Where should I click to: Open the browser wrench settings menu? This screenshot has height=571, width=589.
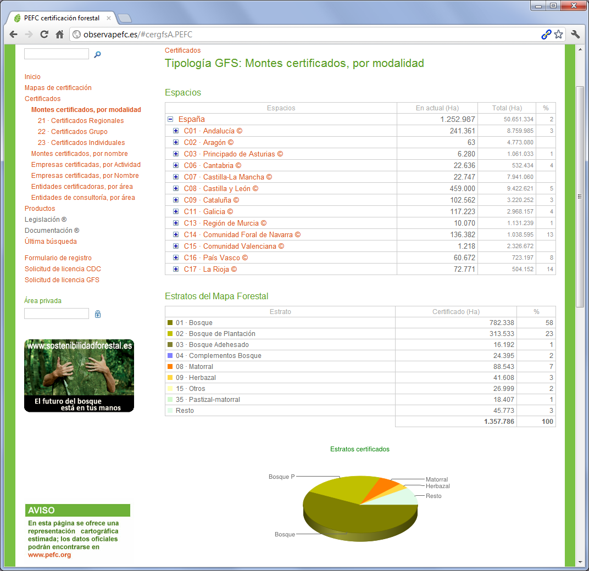(576, 35)
